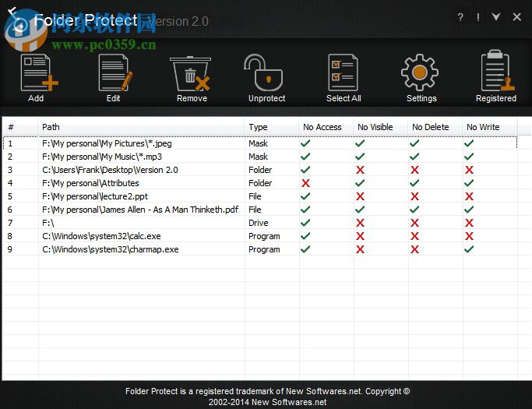Click No Access red X for Attributes row
This screenshot has width=532, height=409.
click(305, 183)
